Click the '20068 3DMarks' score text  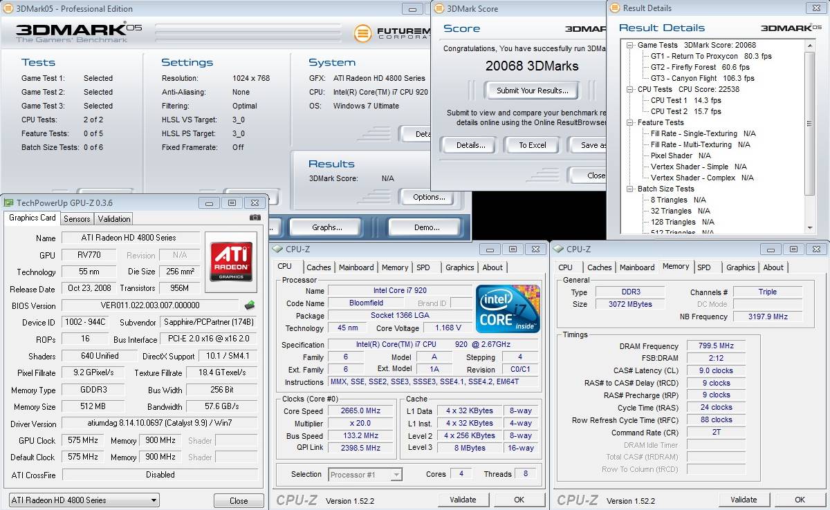532,66
